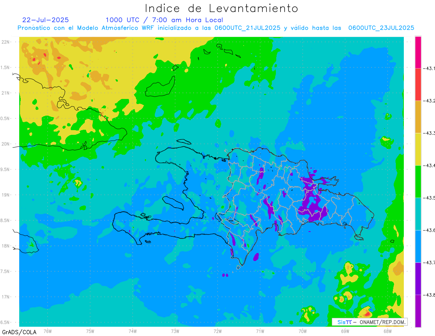Click the '0600UTC_23JUL2025' valid-until timestamp

(x=381, y=28)
